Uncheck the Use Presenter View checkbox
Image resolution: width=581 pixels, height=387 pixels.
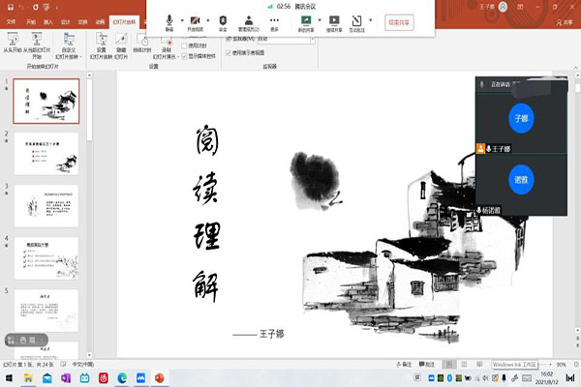click(x=229, y=53)
